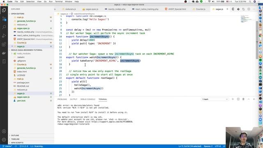Open LICENSE file in the file tree
Image resolution: width=263 pixels, height=148 pixels.
[21, 75]
